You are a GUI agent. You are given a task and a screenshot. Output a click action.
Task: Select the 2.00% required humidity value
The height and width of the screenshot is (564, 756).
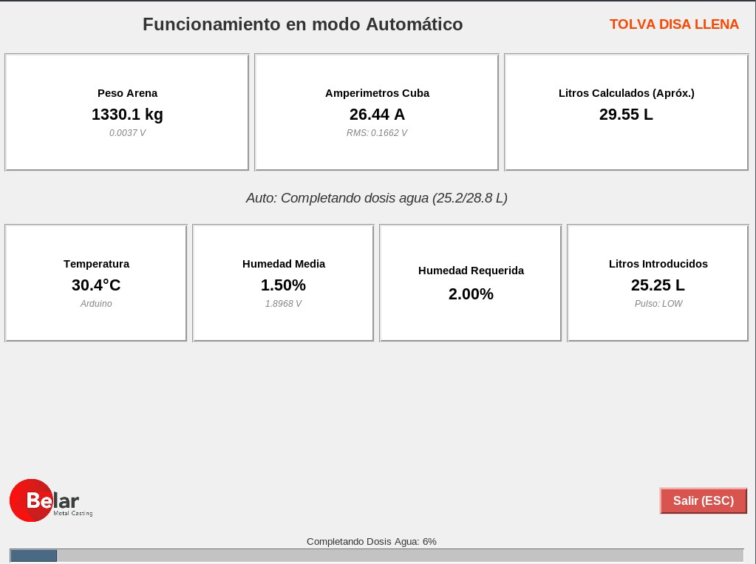471,294
